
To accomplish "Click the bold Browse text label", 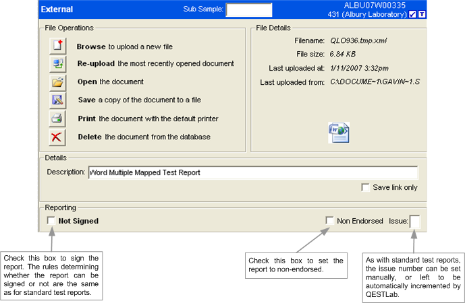I will click(91, 46).
